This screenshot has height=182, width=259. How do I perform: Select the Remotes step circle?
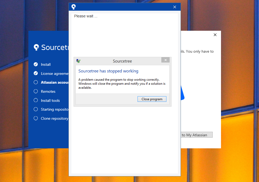click(36, 91)
